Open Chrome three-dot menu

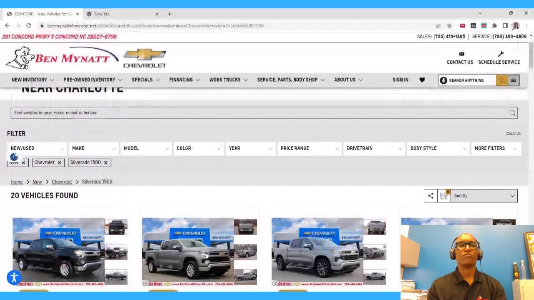[x=527, y=26]
